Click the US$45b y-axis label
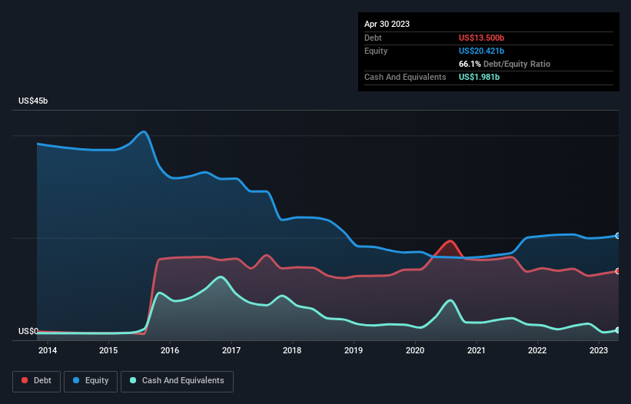 point(33,101)
